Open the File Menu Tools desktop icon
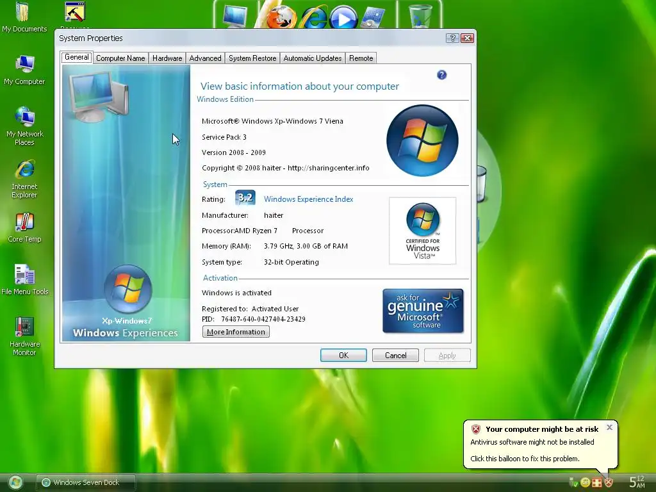656x492 pixels. pyautogui.click(x=24, y=279)
